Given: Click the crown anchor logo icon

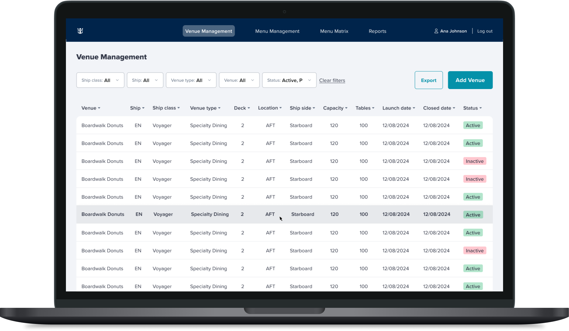Looking at the screenshot, I should pyautogui.click(x=80, y=31).
